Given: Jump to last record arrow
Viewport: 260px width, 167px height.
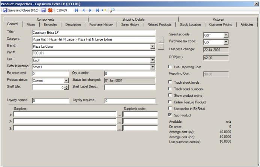Looking at the screenshot, I should click(x=97, y=10).
